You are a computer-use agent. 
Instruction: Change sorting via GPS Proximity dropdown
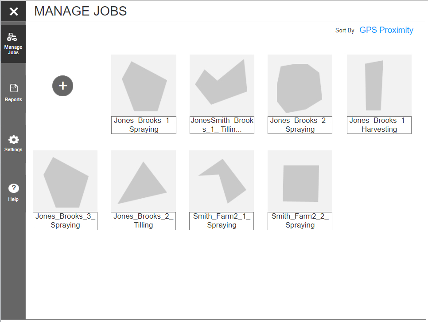pyautogui.click(x=386, y=30)
